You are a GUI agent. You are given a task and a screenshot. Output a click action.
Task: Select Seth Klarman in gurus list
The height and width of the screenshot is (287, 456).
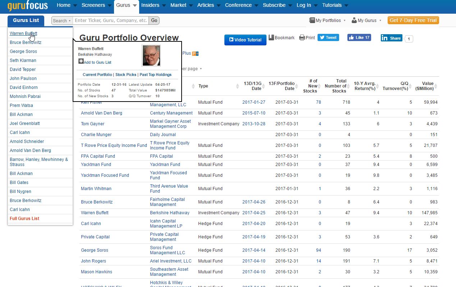pyautogui.click(x=23, y=60)
